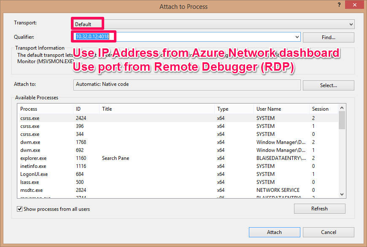Cancel the dialog
This screenshot has width=367, height=247.
328,232
